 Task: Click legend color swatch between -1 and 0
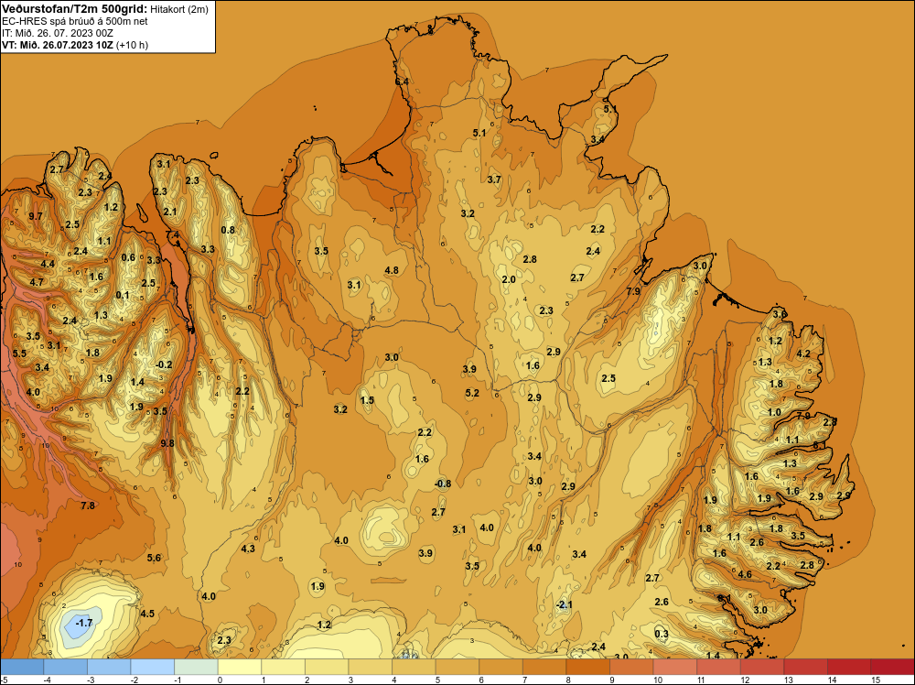196,667
